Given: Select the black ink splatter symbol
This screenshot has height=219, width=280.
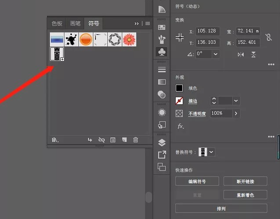Looking at the screenshot, I should (71, 39).
